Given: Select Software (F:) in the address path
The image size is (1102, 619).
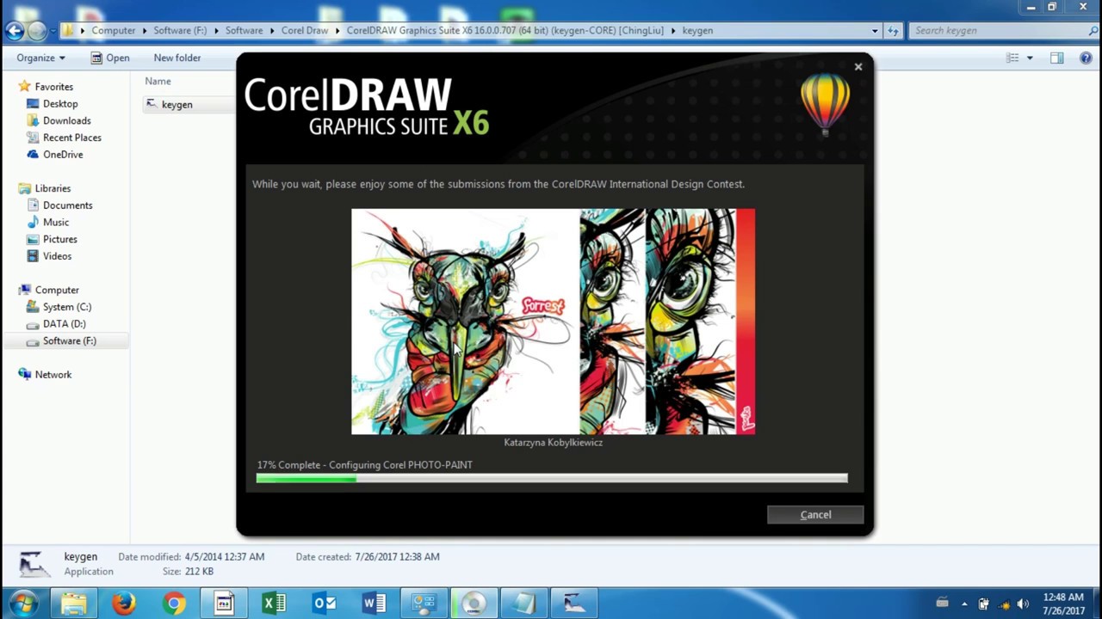Looking at the screenshot, I should [x=180, y=30].
